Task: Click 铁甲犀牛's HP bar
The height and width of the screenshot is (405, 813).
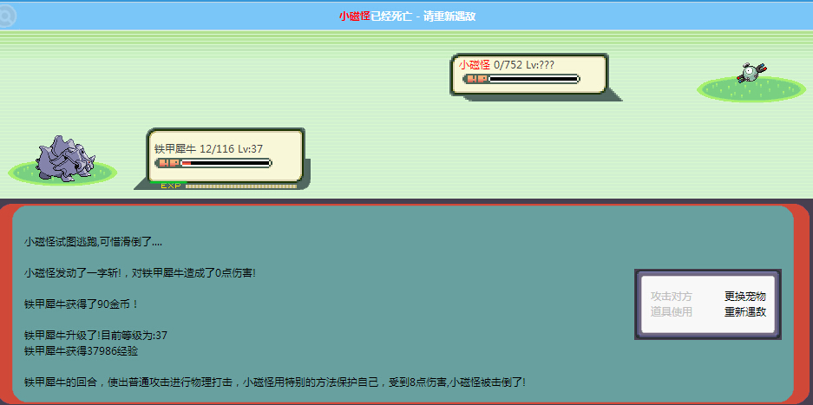Action: (x=213, y=163)
